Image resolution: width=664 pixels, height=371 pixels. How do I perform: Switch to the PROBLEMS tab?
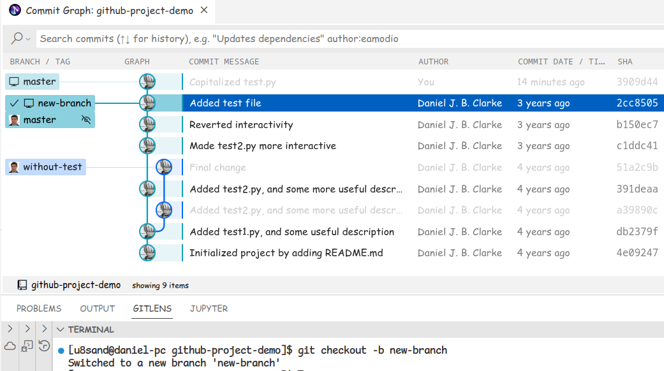click(39, 309)
